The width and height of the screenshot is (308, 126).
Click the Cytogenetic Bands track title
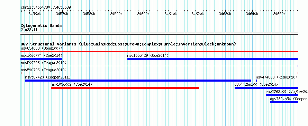[x=41, y=25]
